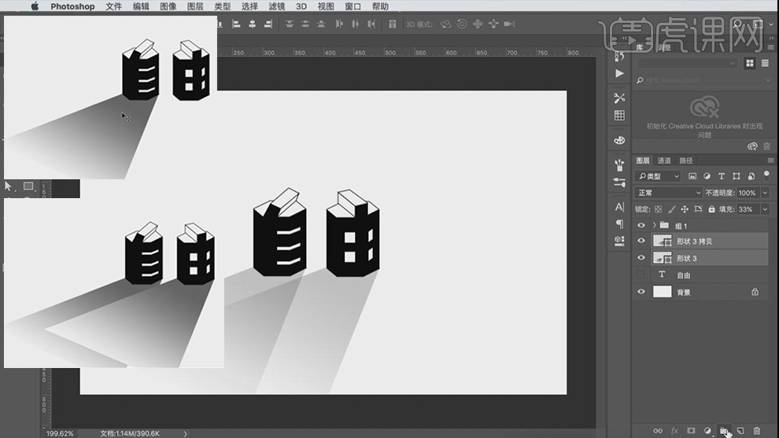
Task: Select the 3D roll mode icon
Action: coord(462,24)
